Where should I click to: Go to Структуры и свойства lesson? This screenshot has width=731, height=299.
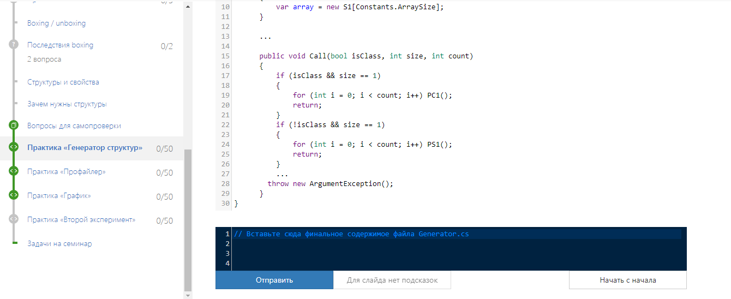pos(63,82)
